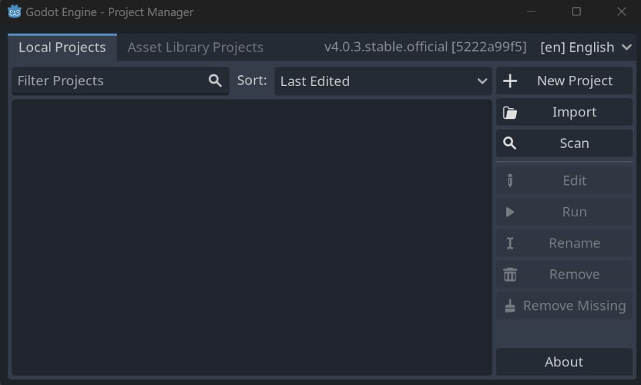
Task: Open the Last Edited sort dropdown
Action: click(x=383, y=81)
